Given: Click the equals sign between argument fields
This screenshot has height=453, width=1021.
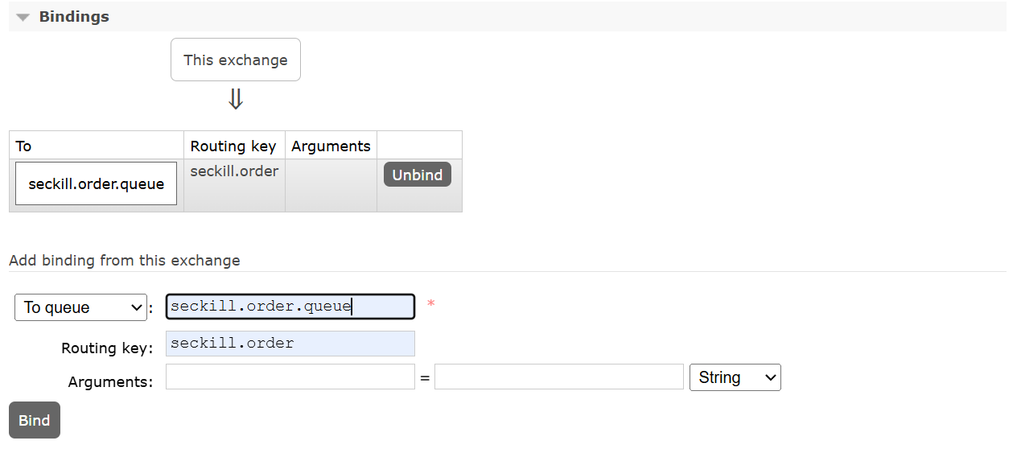Looking at the screenshot, I should (425, 377).
